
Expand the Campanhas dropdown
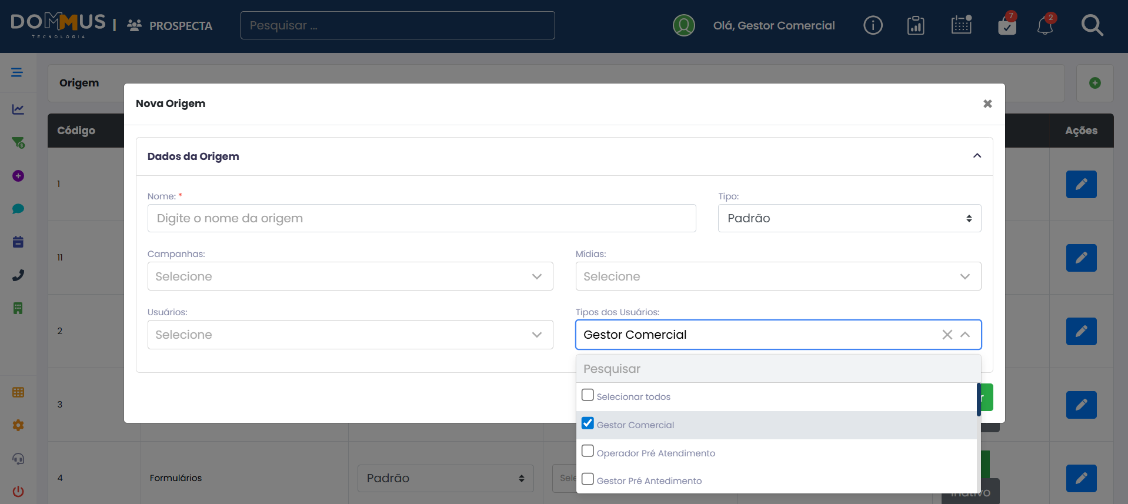point(350,276)
